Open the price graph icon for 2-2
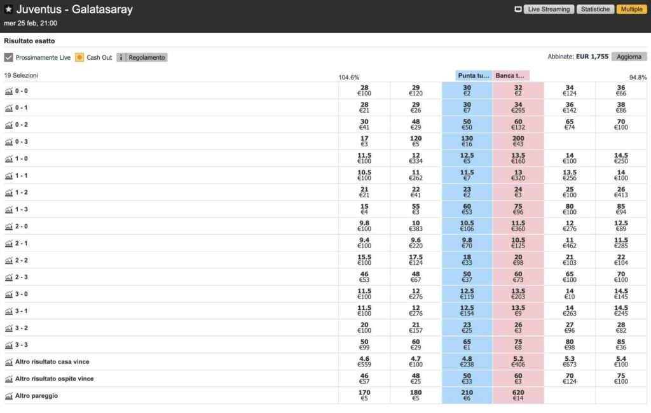The width and height of the screenshot is (651, 413). [9, 260]
